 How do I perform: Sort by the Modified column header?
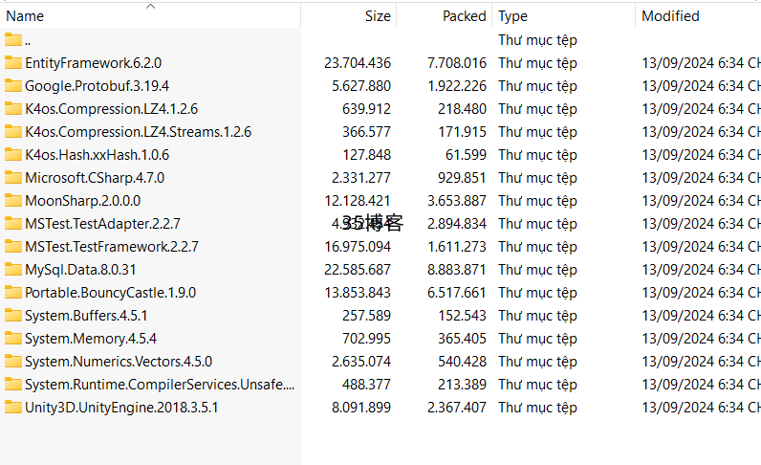tap(670, 16)
